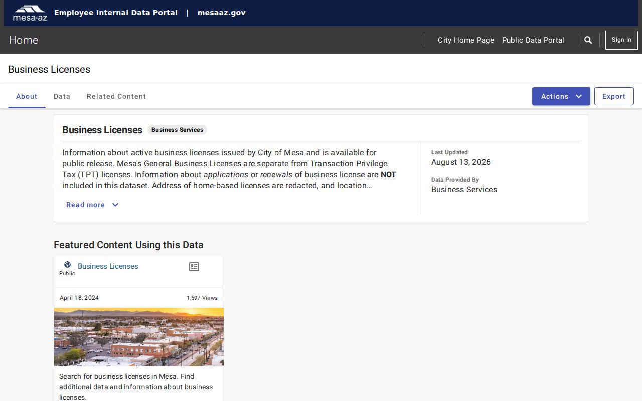The width and height of the screenshot is (642, 401).
Task: Click the April 18, 2024 card date
Action: pos(79,298)
